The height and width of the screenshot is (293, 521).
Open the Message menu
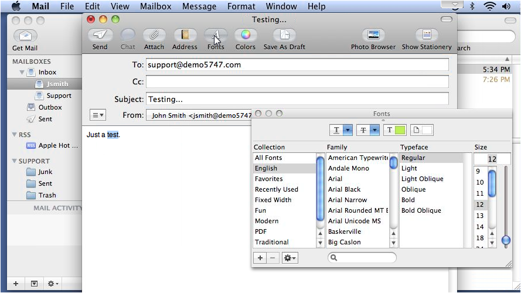point(199,6)
